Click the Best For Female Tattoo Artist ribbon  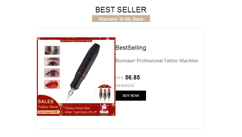click(x=76, y=41)
